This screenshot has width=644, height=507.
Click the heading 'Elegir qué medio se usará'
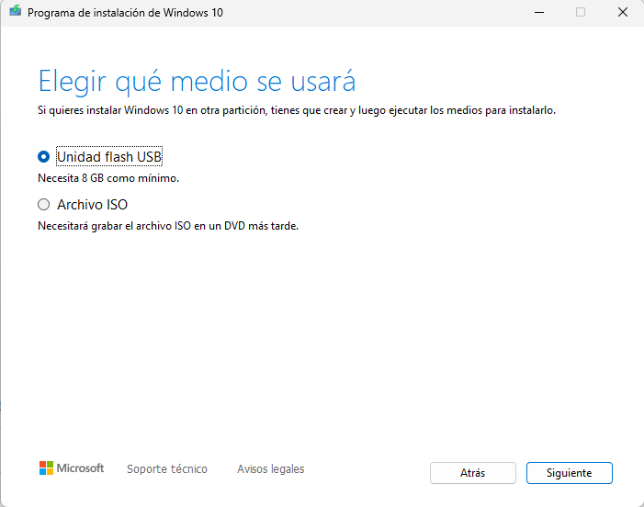pos(197,81)
